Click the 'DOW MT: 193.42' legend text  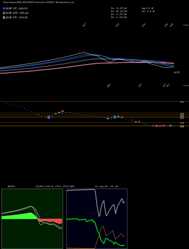tap(17, 13)
